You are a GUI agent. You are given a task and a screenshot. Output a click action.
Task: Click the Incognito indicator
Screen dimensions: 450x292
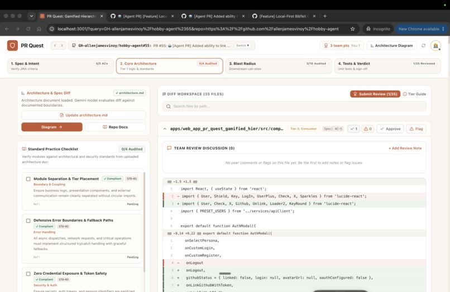[x=378, y=28]
